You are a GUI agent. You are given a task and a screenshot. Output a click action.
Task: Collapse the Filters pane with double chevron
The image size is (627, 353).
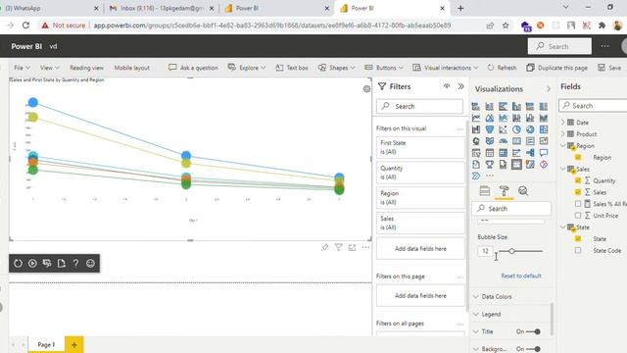(461, 86)
